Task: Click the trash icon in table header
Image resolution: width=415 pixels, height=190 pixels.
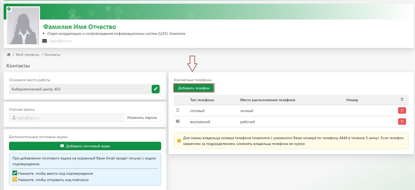Action: 402,99
